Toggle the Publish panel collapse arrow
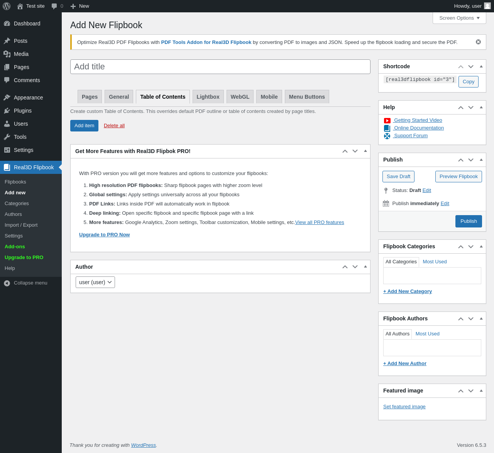This screenshot has width=494, height=453. [481, 160]
